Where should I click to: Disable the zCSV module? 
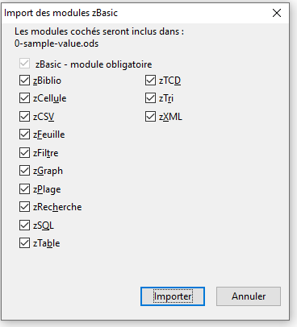tap(24, 117)
